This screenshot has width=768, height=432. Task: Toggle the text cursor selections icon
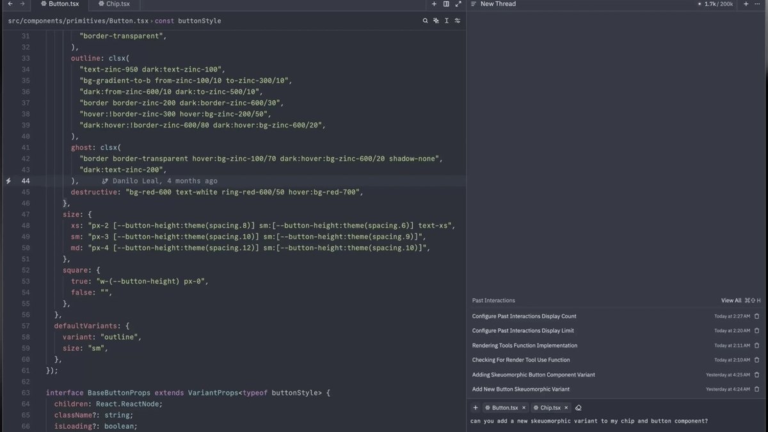(447, 20)
